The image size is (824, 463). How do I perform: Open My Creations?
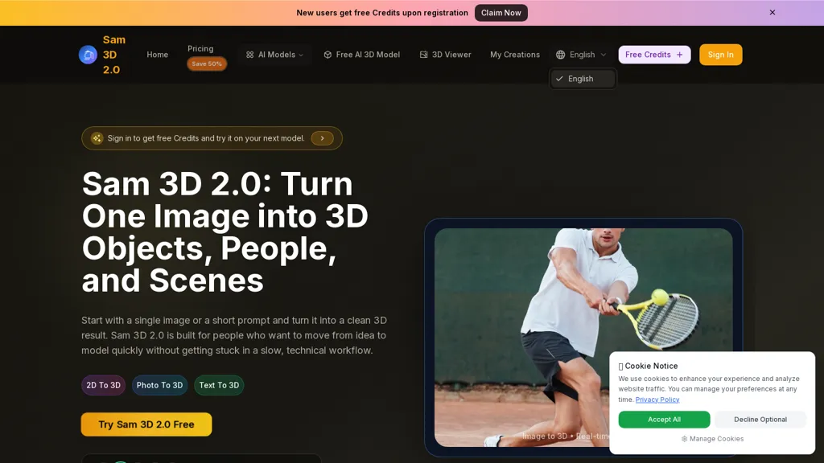coord(515,55)
